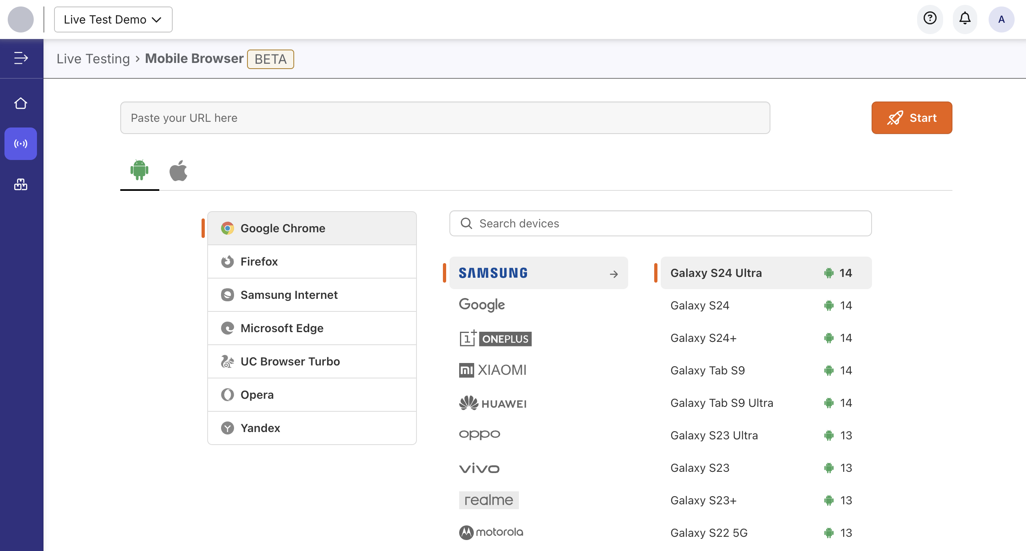
Task: Select Microsoft Edge browser
Action: pos(312,328)
